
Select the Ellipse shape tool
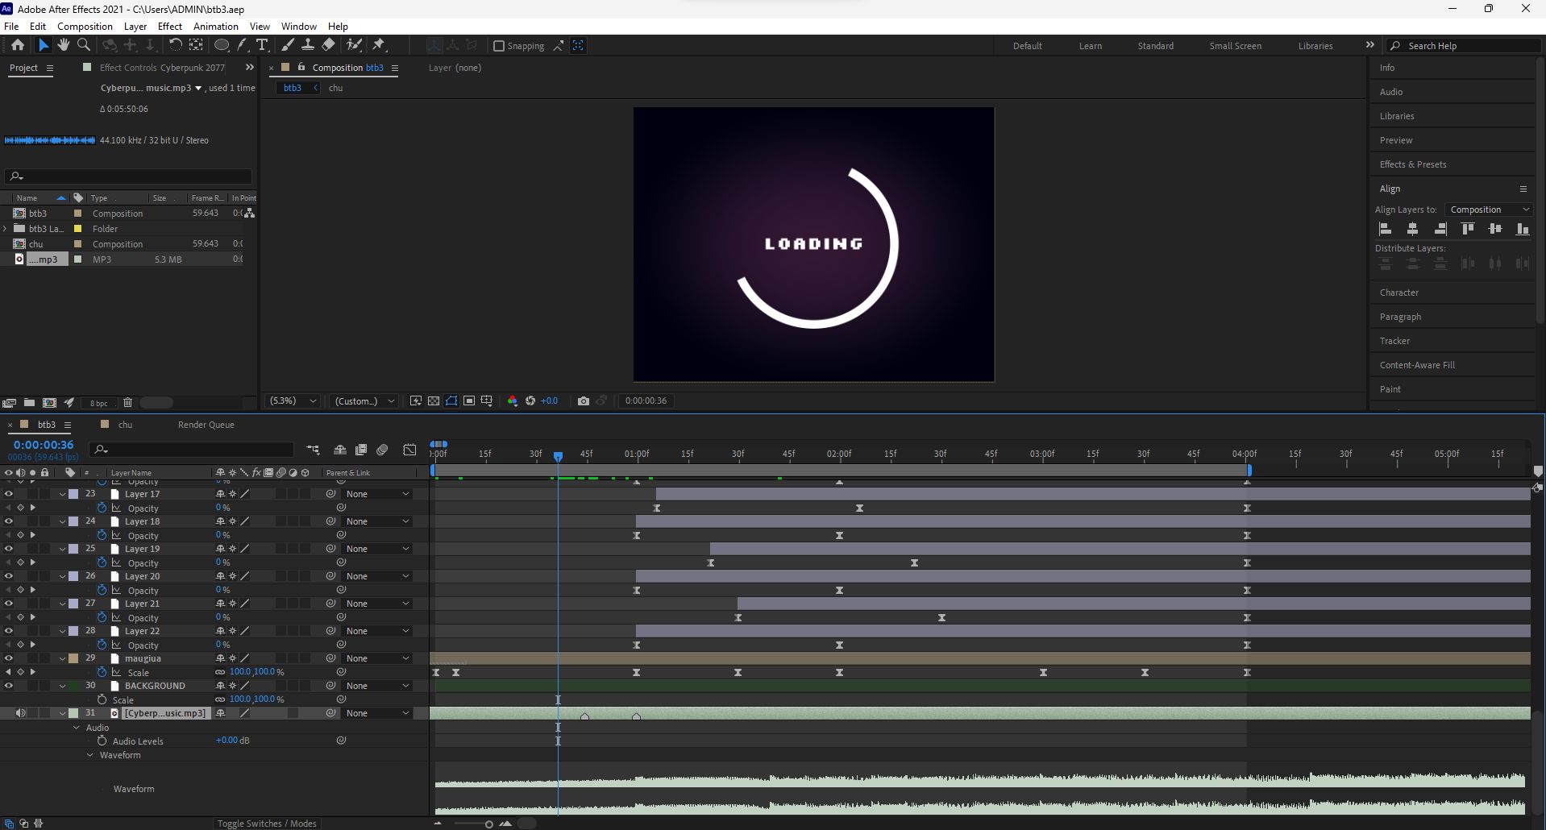(222, 45)
